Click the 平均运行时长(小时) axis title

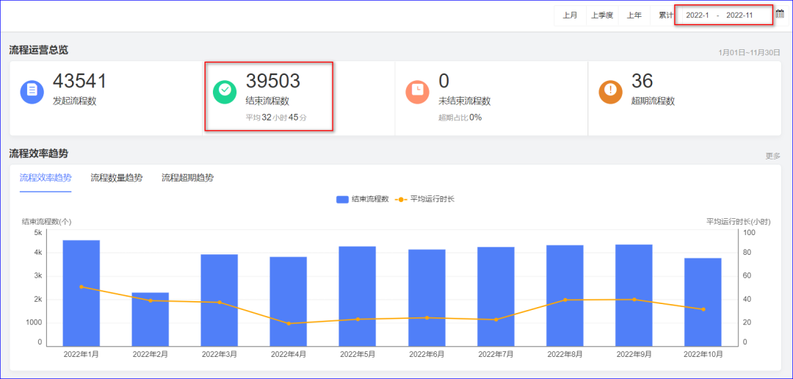[x=739, y=221]
